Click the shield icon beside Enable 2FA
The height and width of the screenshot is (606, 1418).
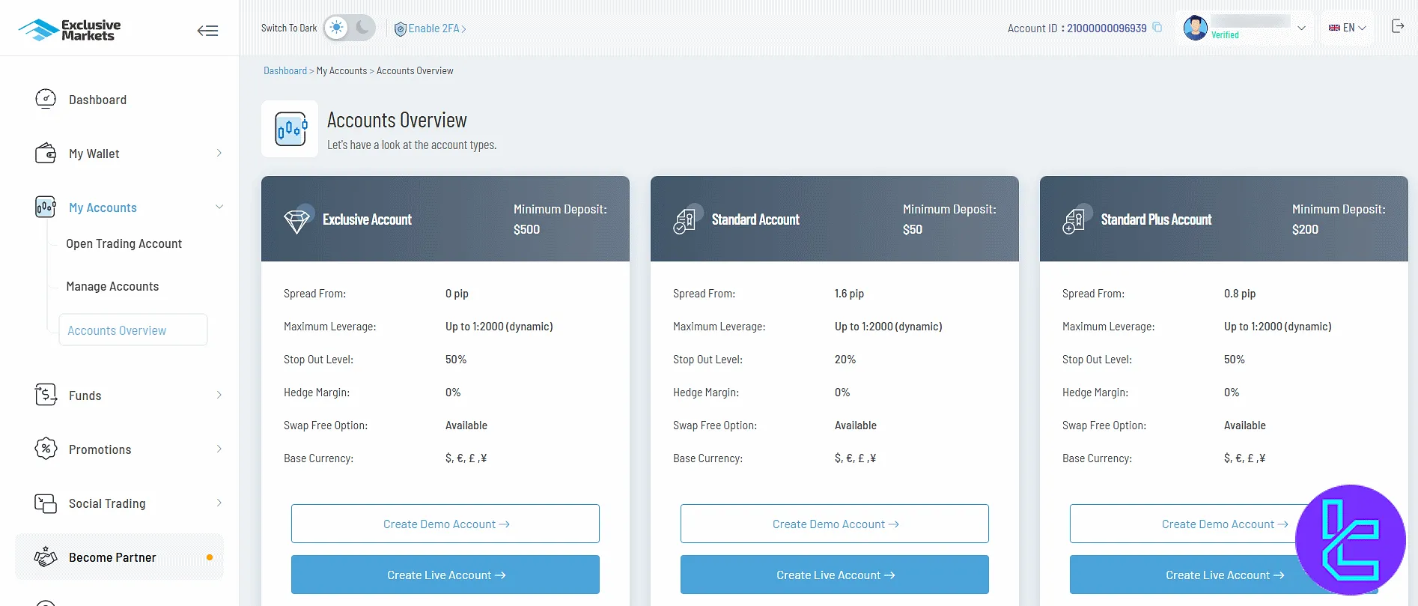(401, 28)
